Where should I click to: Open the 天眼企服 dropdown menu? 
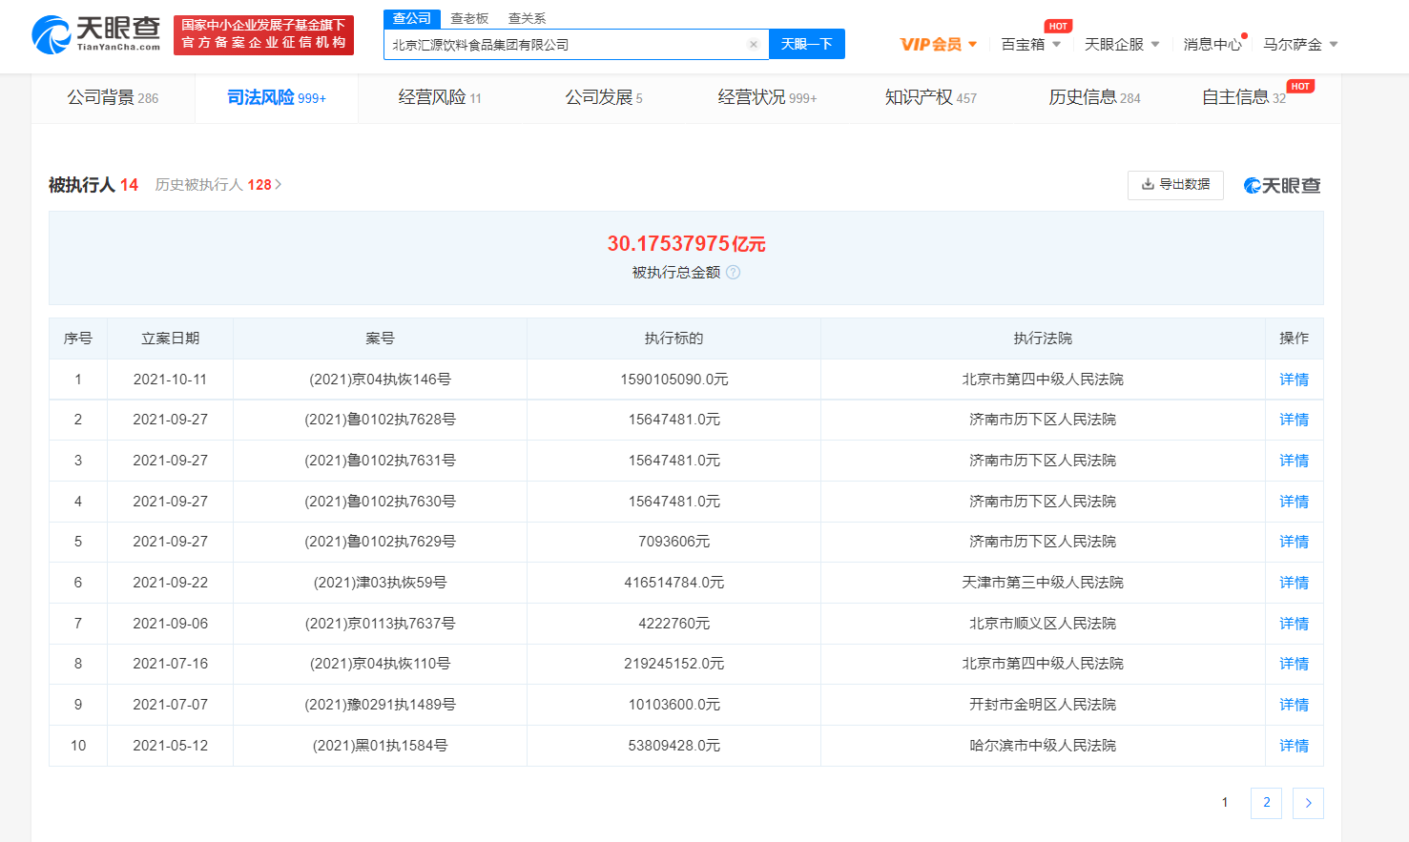click(1122, 44)
